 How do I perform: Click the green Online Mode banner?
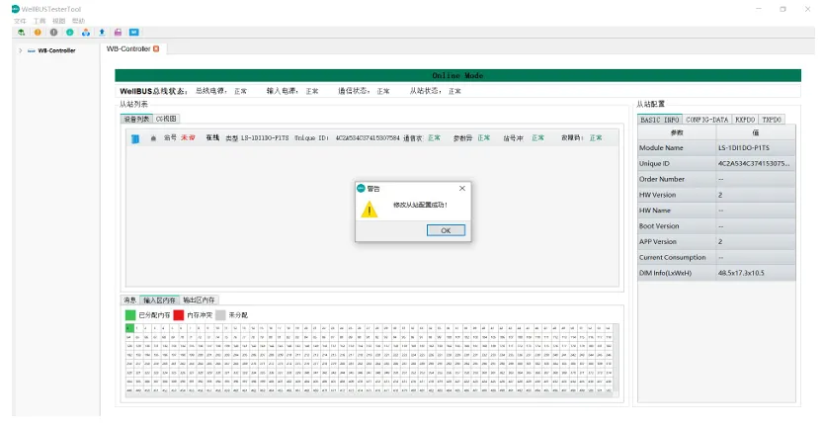(457, 76)
